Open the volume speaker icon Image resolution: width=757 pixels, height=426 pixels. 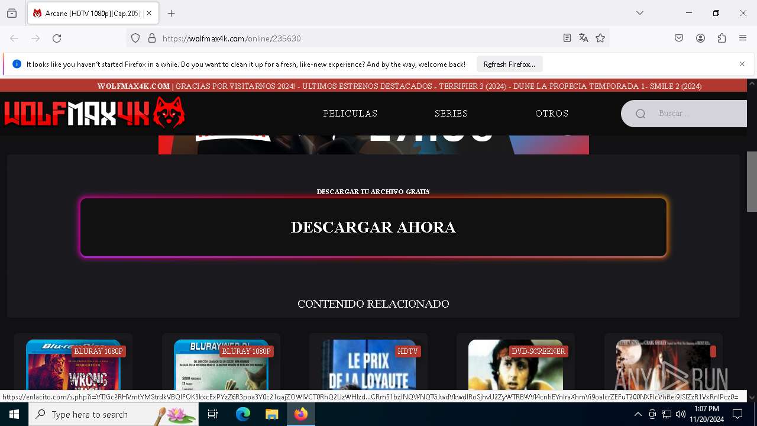click(x=681, y=414)
